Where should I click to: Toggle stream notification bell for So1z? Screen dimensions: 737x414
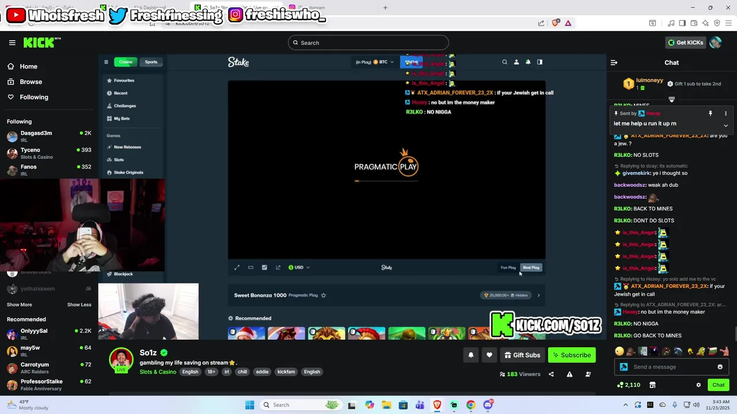471,355
